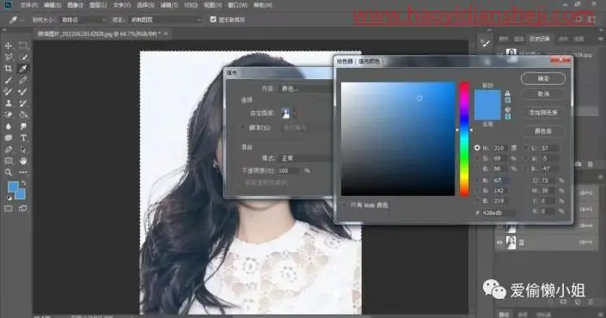606x318 pixels.
Task: Select the G green radio button
Action: pyautogui.click(x=477, y=191)
